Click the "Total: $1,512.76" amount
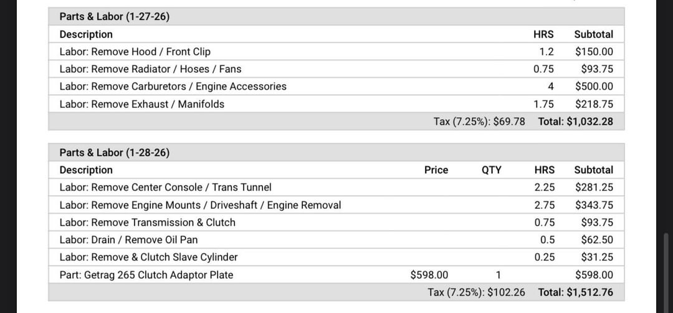The image size is (673, 313). point(575,292)
